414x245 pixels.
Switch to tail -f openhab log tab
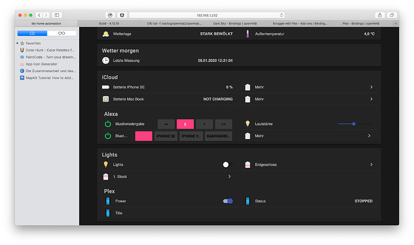tap(172, 23)
